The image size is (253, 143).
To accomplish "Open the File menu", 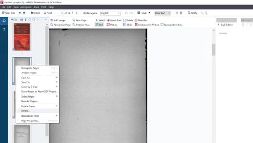I will click(3, 7).
